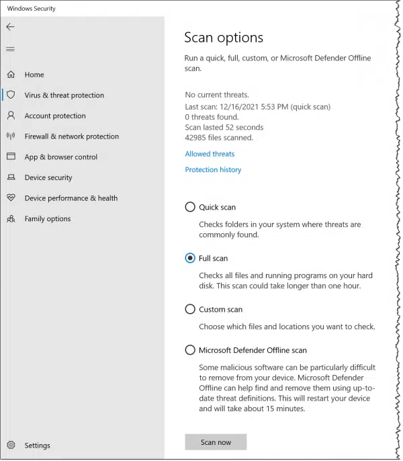Go back with the left arrow icon

pos(10,27)
